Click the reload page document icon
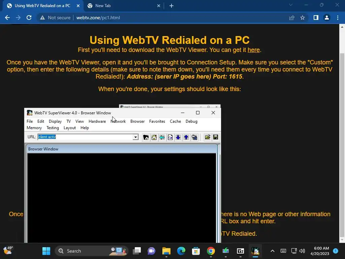The height and width of the screenshot is (259, 345). click(170, 137)
